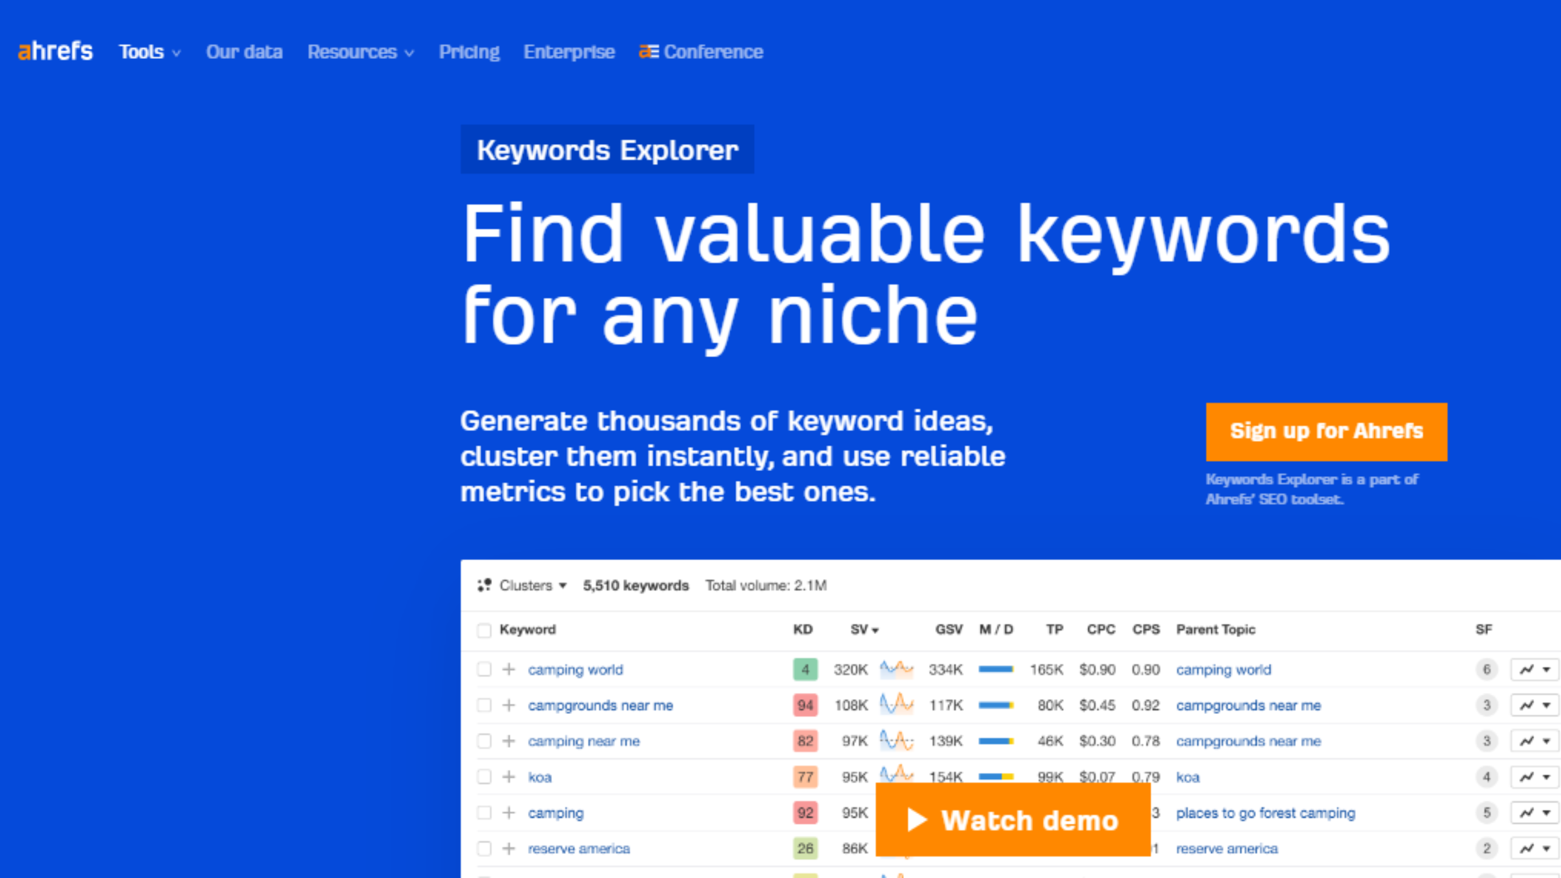
Task: Click the Pricing navigation link
Action: click(469, 51)
